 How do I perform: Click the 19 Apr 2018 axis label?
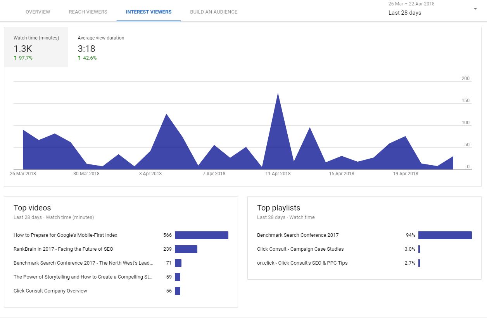point(406,174)
